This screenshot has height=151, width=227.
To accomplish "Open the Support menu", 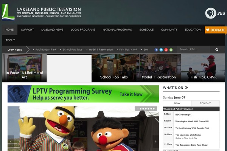I will (x=28, y=29).
